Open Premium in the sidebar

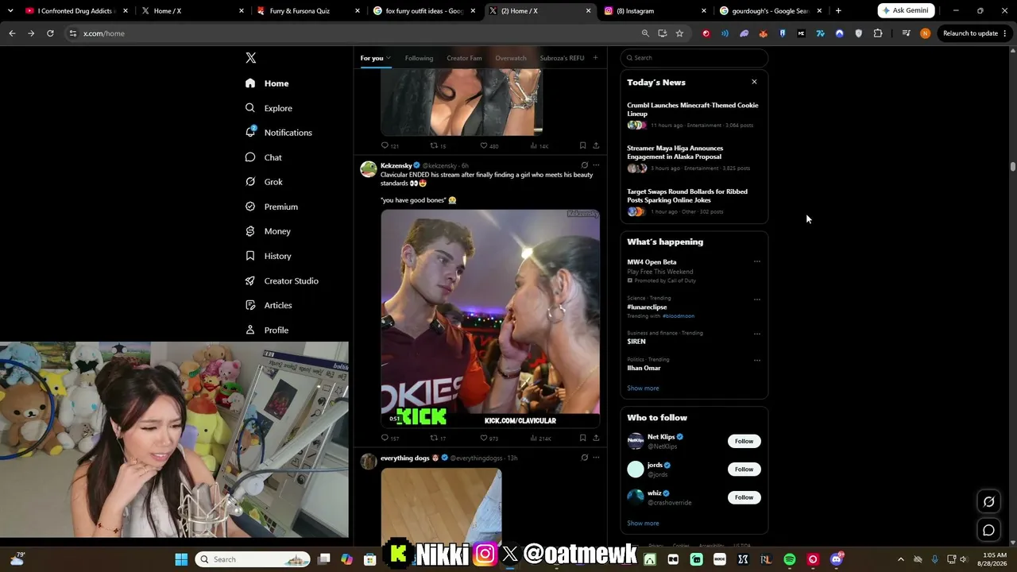tap(272, 207)
